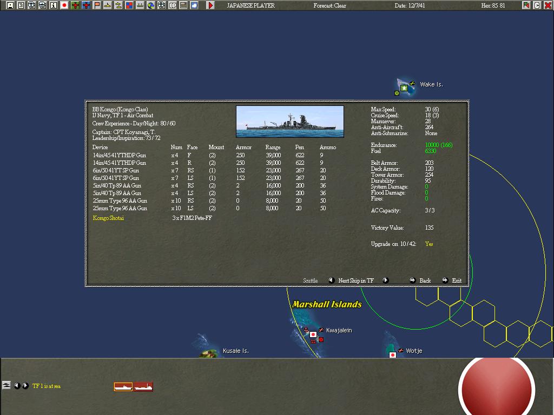Click the 'Forecast: Clear' status text

pyautogui.click(x=329, y=5)
